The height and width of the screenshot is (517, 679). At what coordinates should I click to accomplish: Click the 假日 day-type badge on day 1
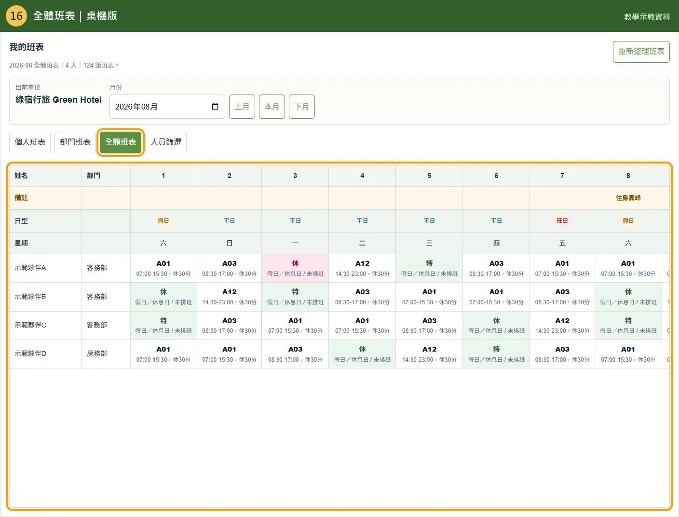163,221
